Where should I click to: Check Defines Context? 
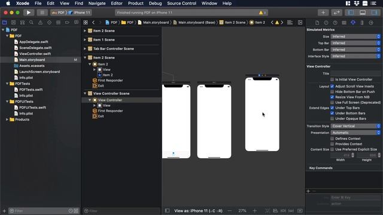click(x=332, y=139)
